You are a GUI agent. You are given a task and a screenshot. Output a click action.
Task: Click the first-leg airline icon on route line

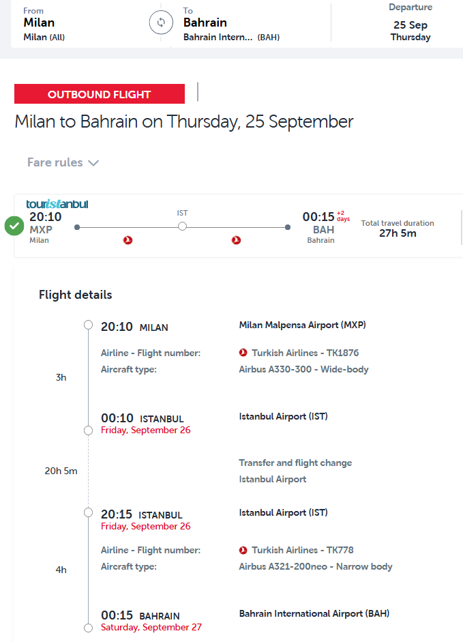click(128, 240)
